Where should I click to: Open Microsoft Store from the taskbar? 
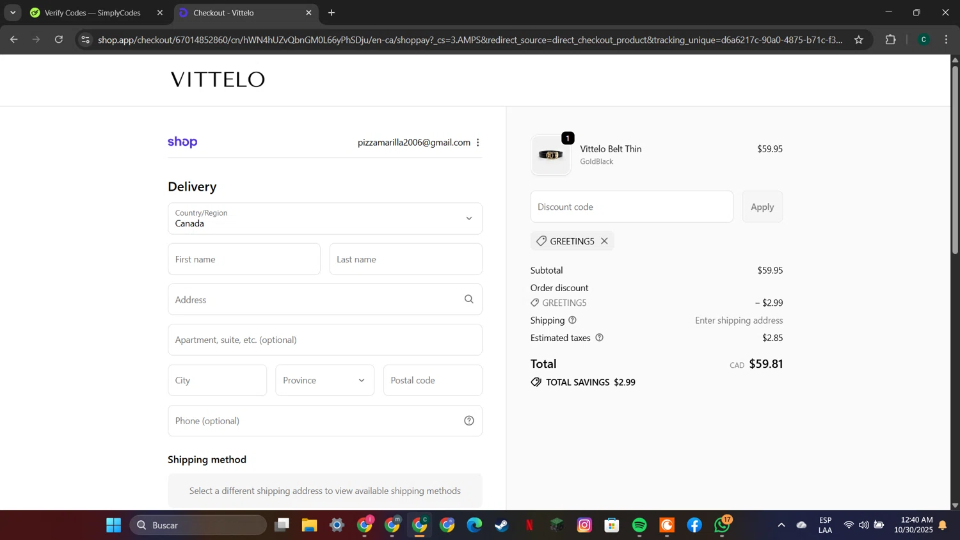[612, 525]
